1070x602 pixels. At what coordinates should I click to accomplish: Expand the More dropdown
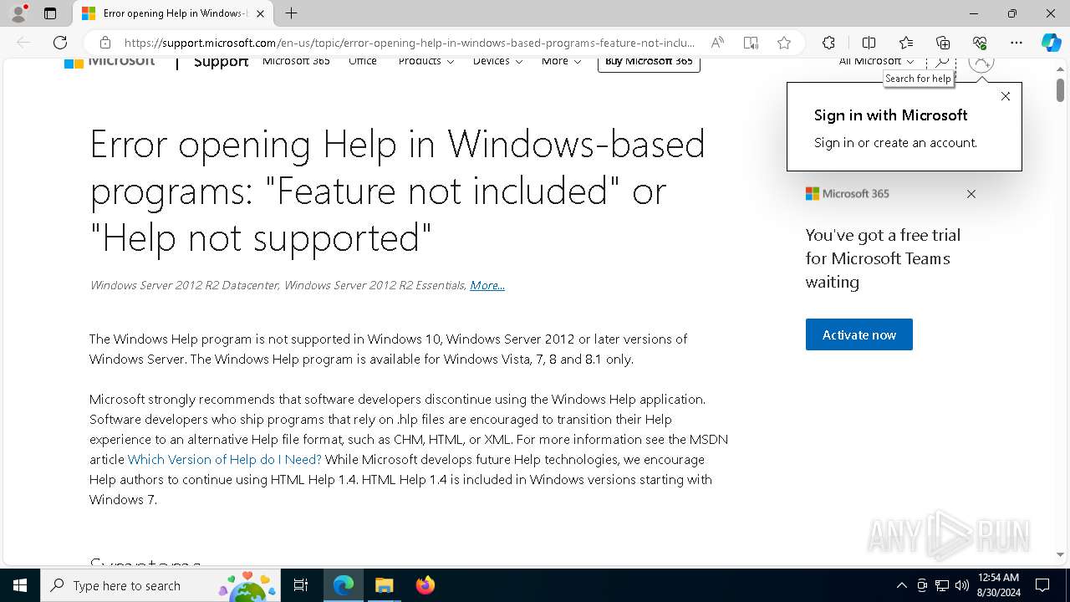click(x=561, y=61)
